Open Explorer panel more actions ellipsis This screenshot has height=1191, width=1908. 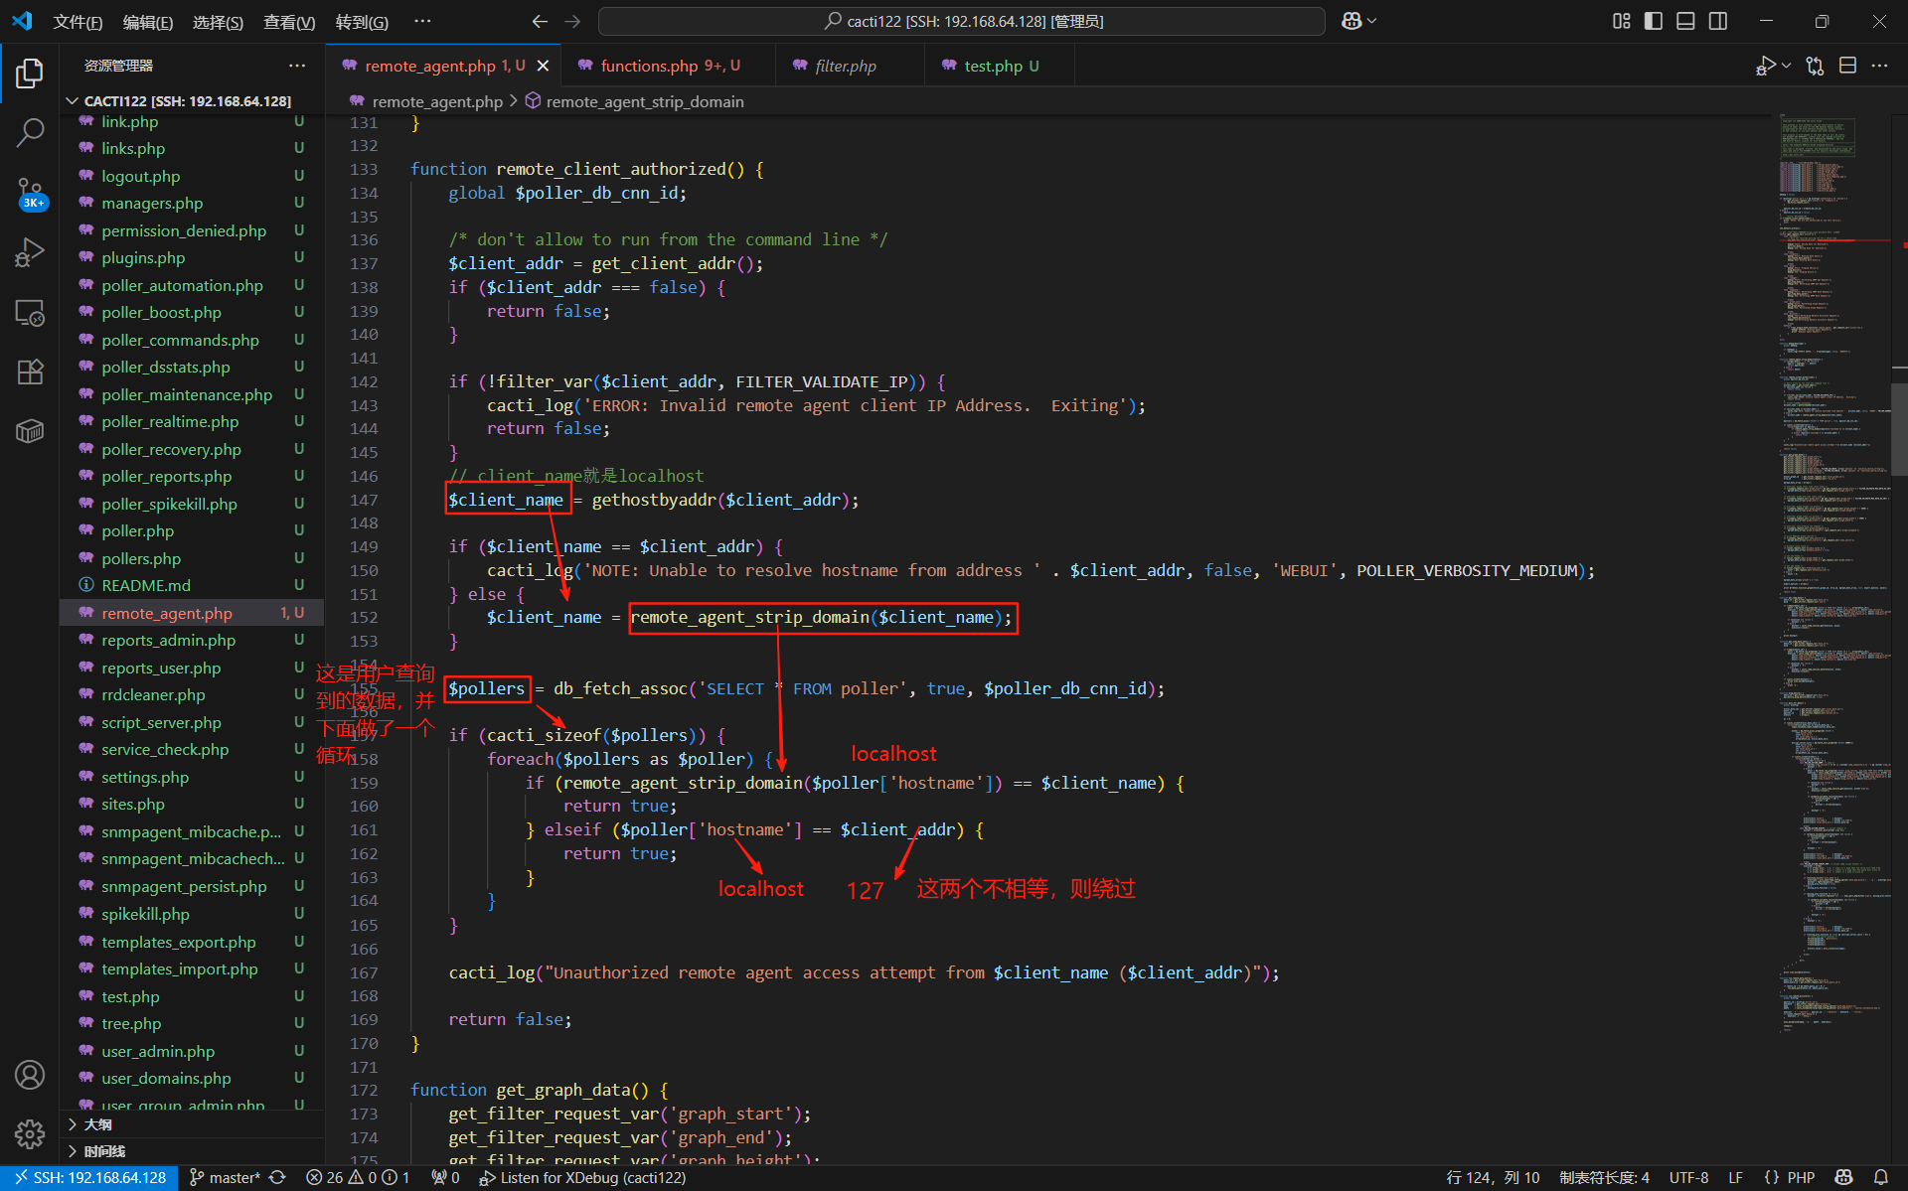pos(297,66)
